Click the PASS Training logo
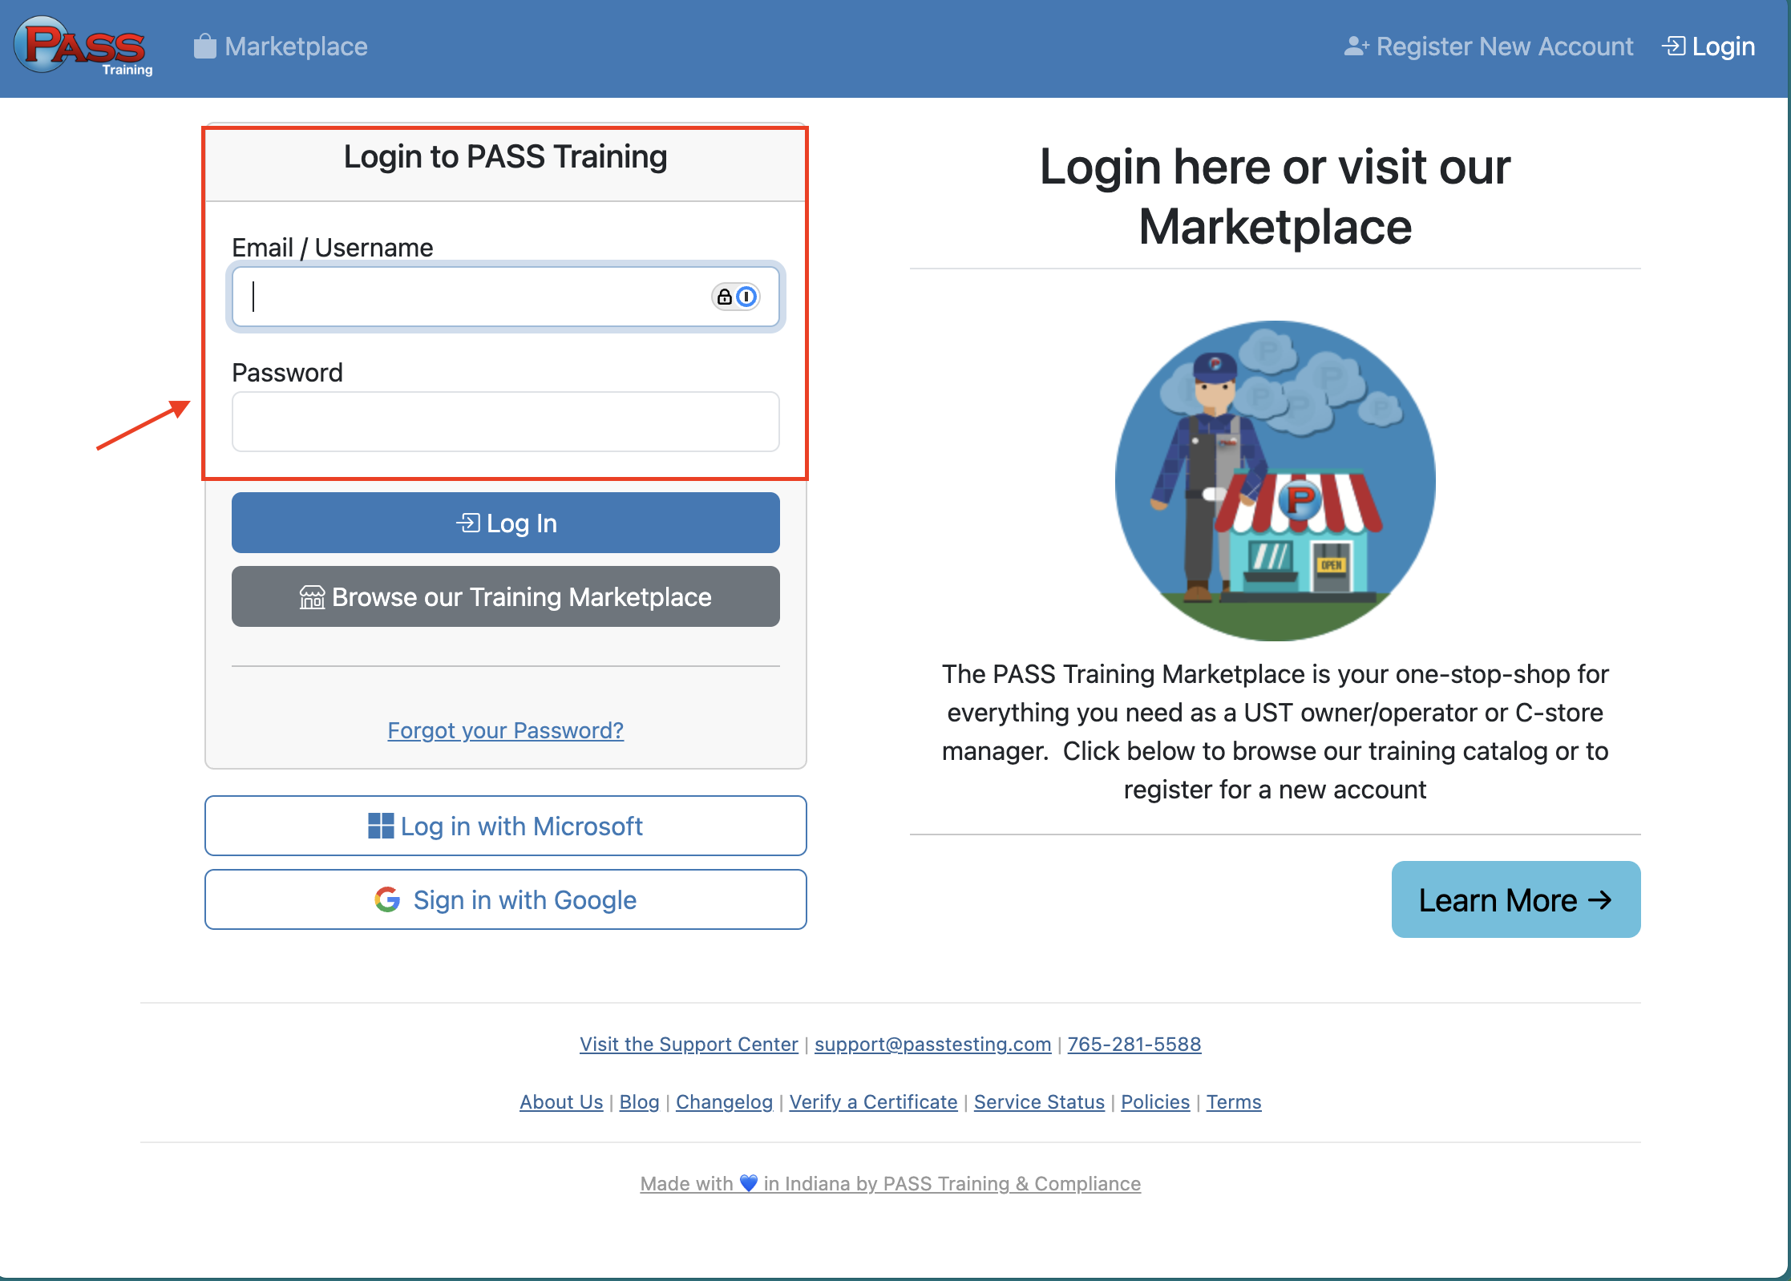 click(84, 46)
